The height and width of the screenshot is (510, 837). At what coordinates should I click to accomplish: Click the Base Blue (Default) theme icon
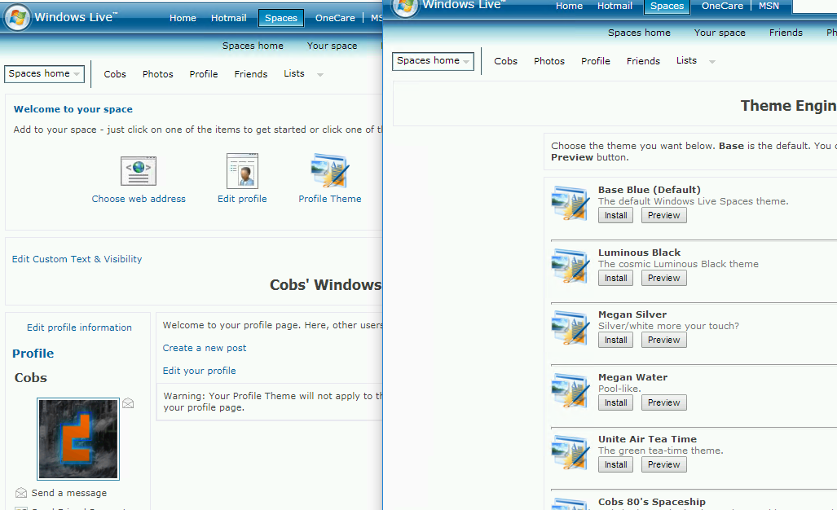(570, 204)
